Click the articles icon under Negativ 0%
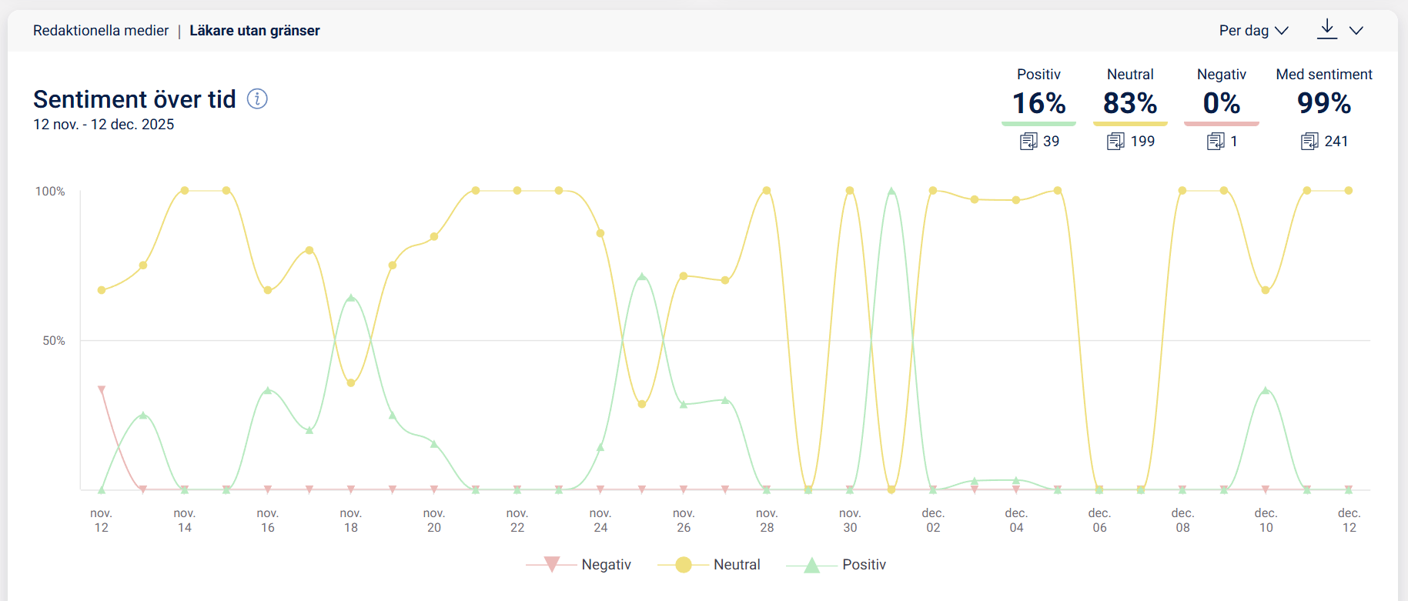Viewport: 1408px width, 601px height. click(1216, 142)
